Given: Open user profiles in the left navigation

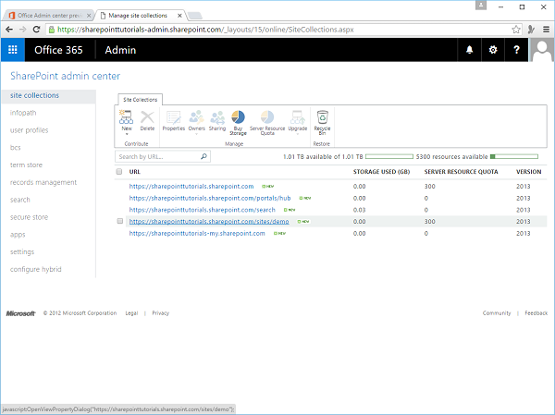Looking at the screenshot, I should 29,130.
